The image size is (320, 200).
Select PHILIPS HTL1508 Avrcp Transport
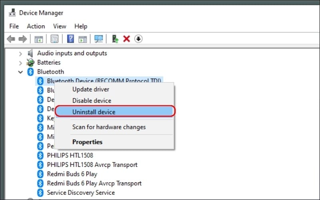92,165
